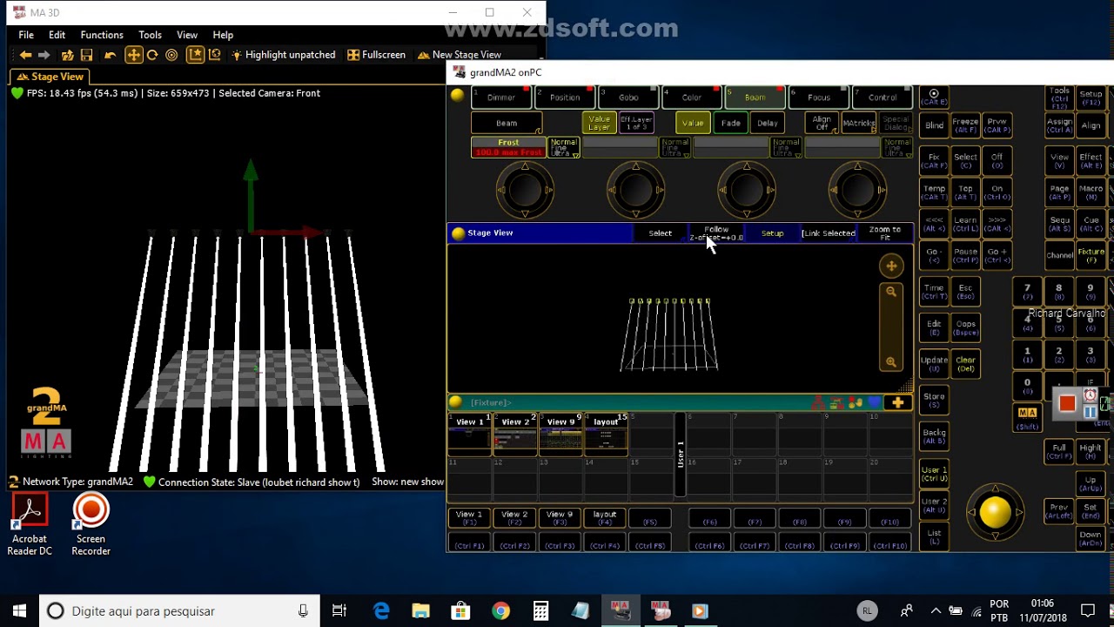The height and width of the screenshot is (627, 1114).
Task: Toggle the Highlt key
Action: [1091, 452]
